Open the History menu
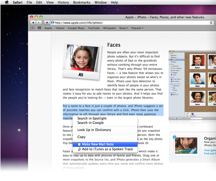This screenshot has width=216, height=181. [63, 2]
